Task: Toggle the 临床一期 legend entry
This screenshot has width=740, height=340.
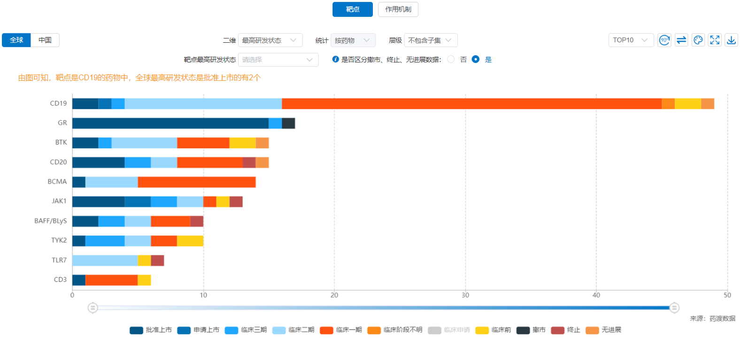Action: tap(341, 330)
